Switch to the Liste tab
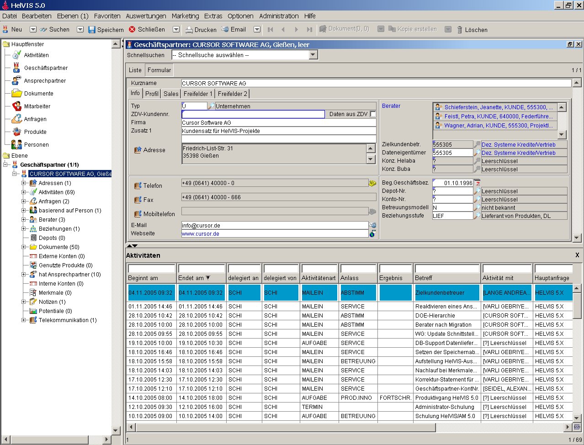The image size is (584, 445). coord(135,70)
